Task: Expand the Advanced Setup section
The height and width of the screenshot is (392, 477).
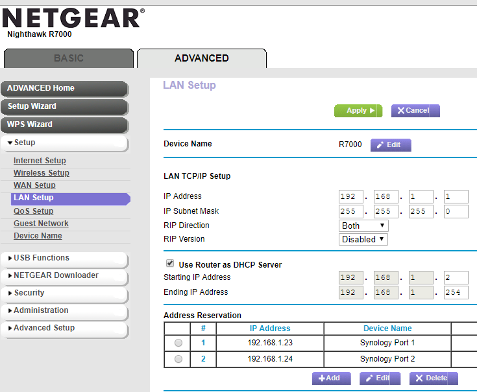Action: 64,329
